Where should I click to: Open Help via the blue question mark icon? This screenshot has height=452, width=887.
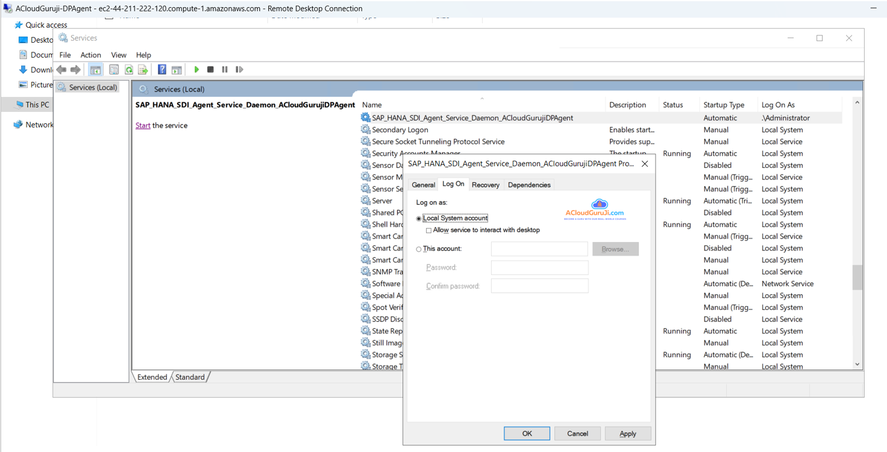click(161, 70)
